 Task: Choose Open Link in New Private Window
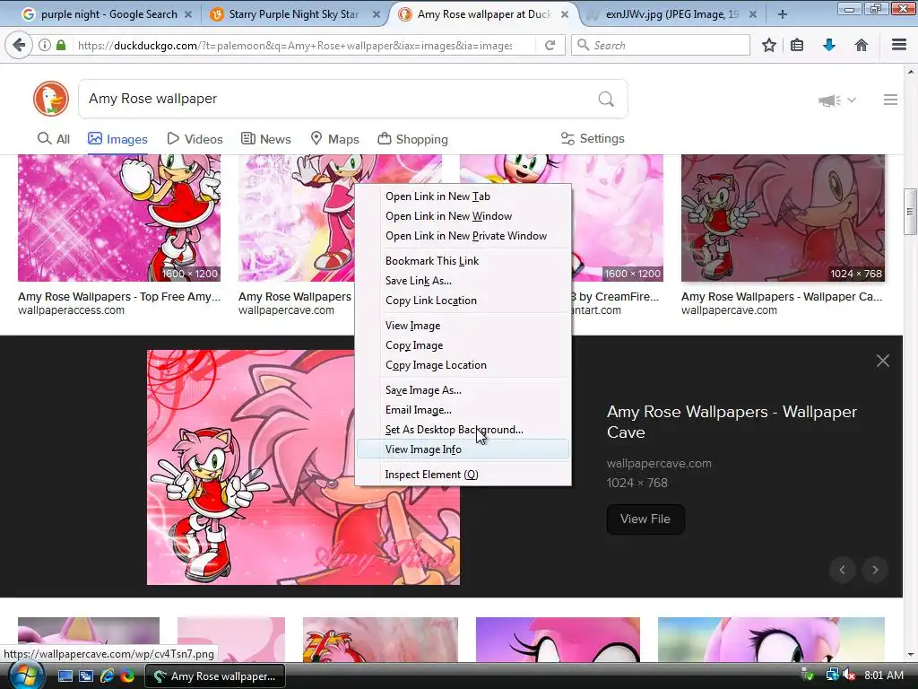463,236
